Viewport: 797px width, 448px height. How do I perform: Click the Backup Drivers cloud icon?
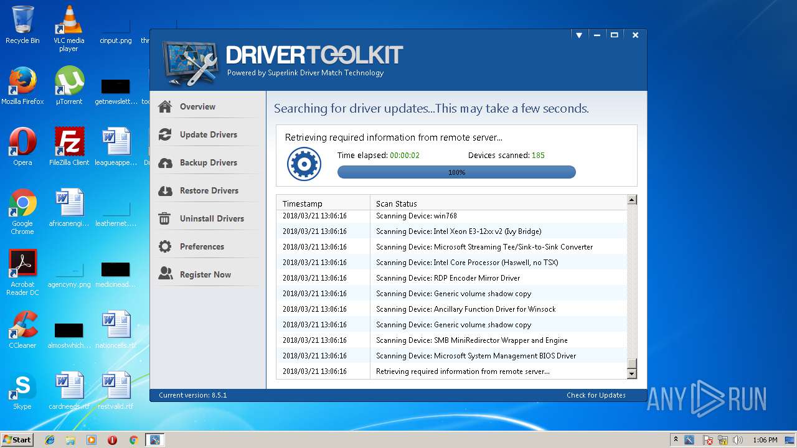point(165,162)
